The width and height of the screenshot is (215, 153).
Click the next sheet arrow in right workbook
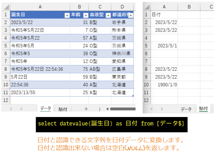(162, 109)
